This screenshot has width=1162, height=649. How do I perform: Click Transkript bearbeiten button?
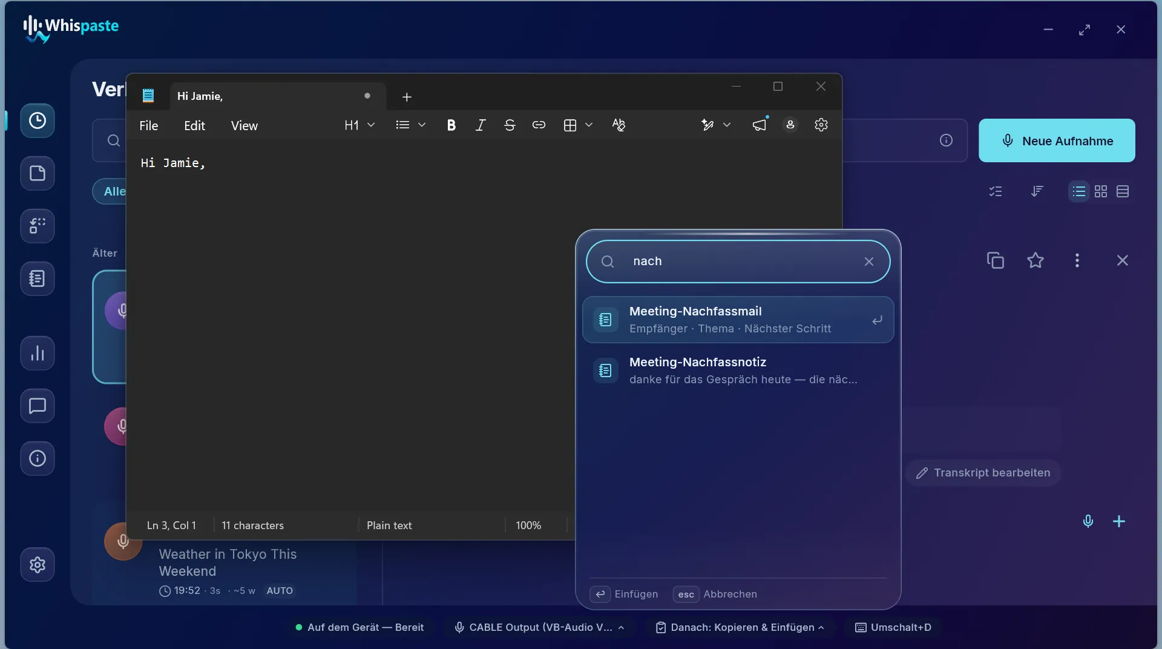pos(983,473)
